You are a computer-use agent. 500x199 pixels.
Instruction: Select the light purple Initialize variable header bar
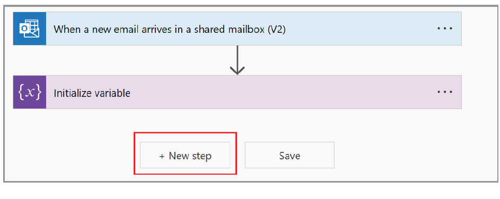click(254, 92)
